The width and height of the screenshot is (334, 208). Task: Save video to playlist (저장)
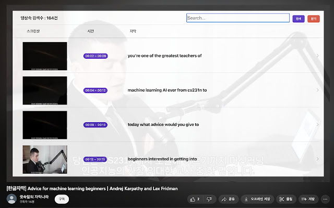pos(308,199)
